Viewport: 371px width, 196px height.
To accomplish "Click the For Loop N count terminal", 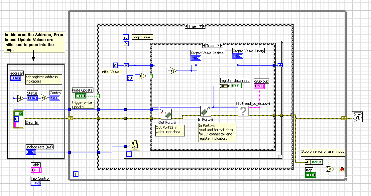I will pos(126,44).
